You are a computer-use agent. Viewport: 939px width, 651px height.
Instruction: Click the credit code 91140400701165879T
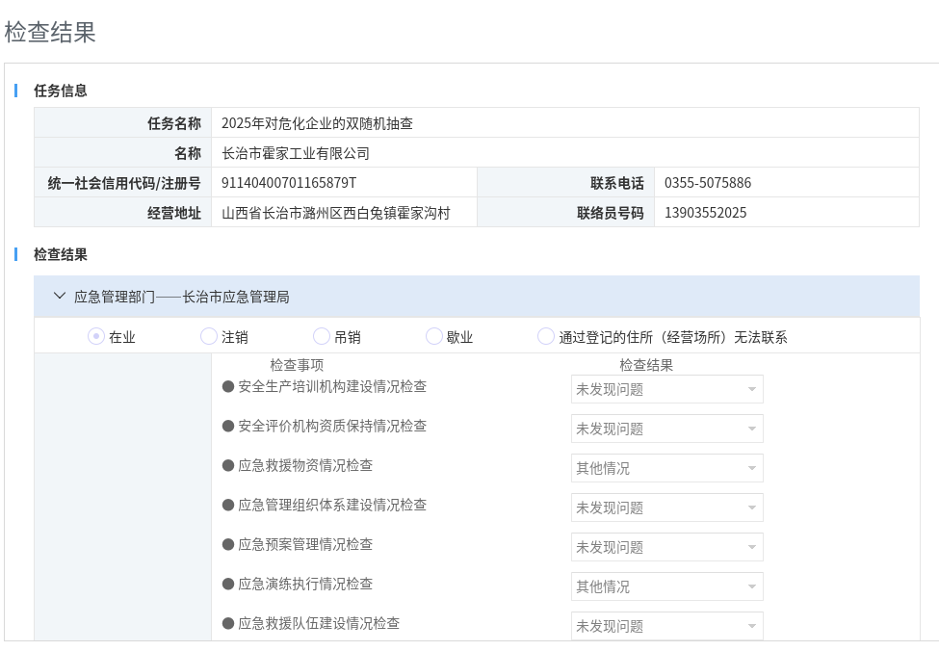[289, 183]
